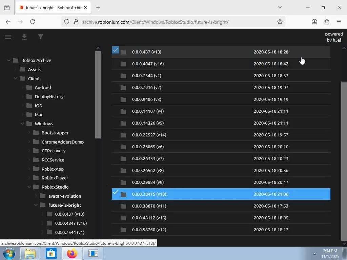This screenshot has width=347, height=260.
Task: Open the Firefox application menu
Action: [339, 22]
